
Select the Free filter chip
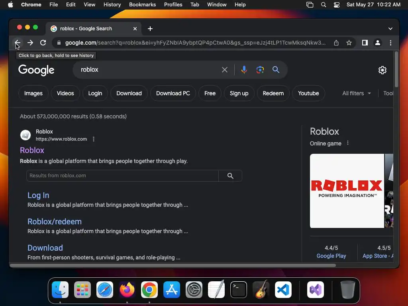pyautogui.click(x=210, y=93)
